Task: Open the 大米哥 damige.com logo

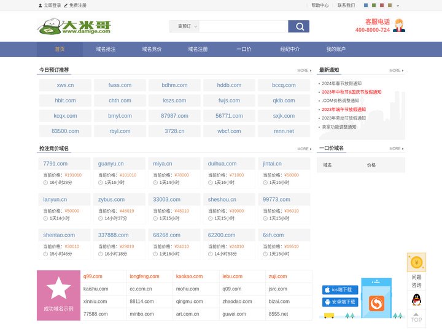Action: (x=74, y=27)
